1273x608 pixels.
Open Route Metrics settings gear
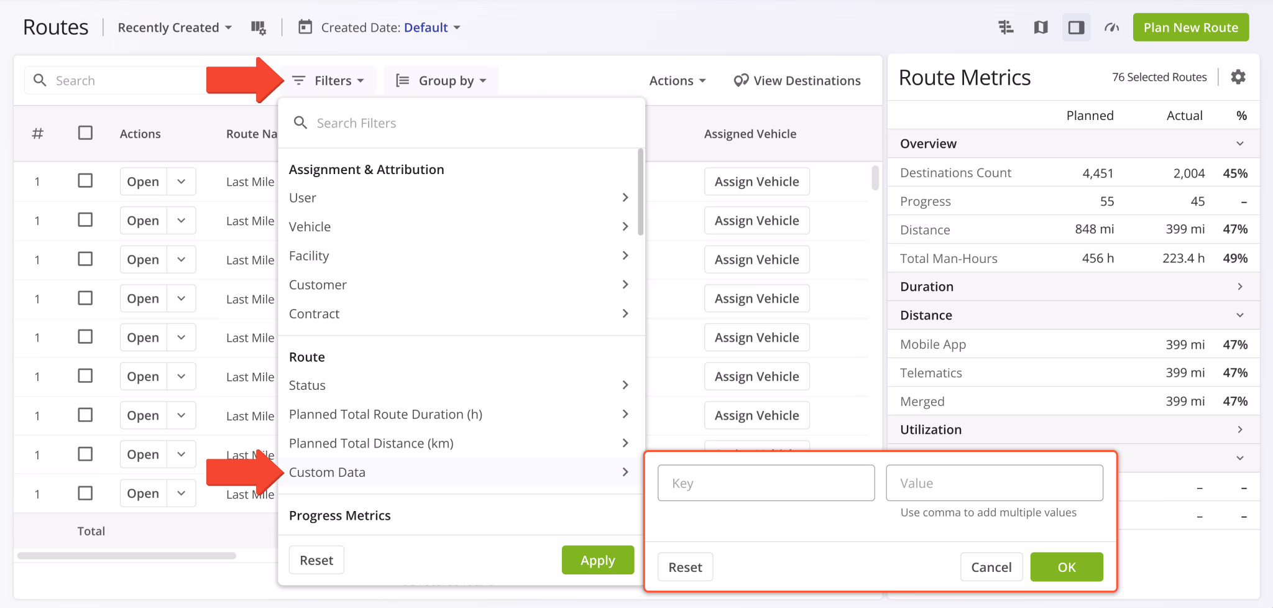pos(1239,76)
